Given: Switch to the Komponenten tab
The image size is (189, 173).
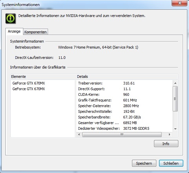Looking at the screenshot, I should pyautogui.click(x=35, y=32).
